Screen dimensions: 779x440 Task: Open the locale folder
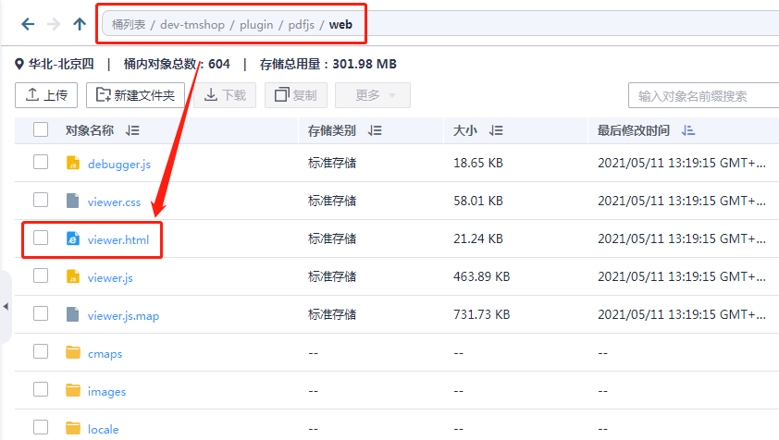click(104, 430)
